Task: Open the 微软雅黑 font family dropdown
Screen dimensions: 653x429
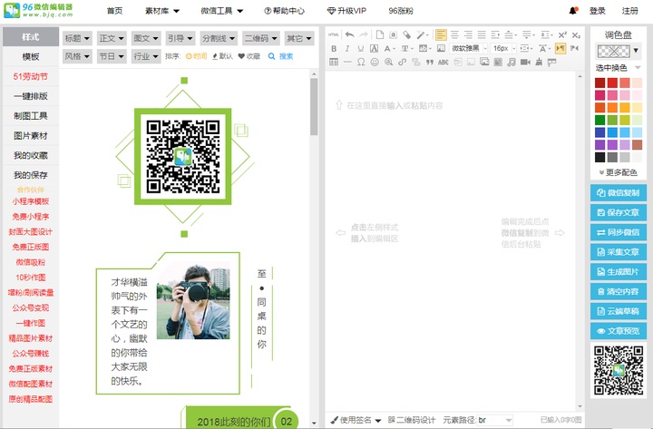Action: (468, 49)
